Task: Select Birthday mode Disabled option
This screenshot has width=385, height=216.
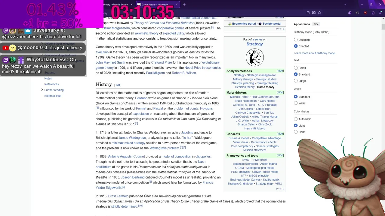Action: [296, 40]
